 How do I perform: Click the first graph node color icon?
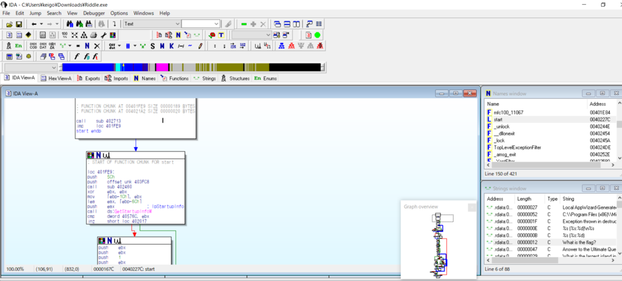[90, 156]
